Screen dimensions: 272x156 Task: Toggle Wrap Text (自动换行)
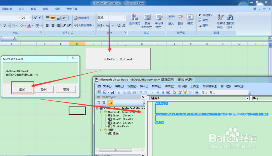coord(82,18)
